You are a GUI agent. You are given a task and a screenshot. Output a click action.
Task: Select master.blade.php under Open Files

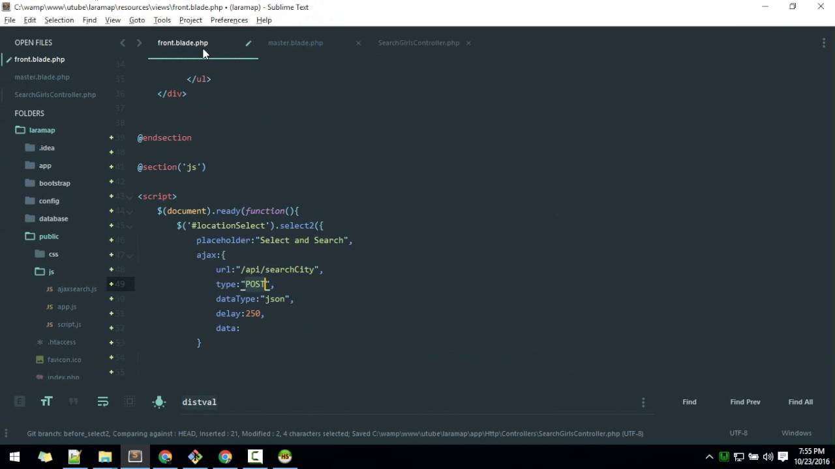[42, 77]
